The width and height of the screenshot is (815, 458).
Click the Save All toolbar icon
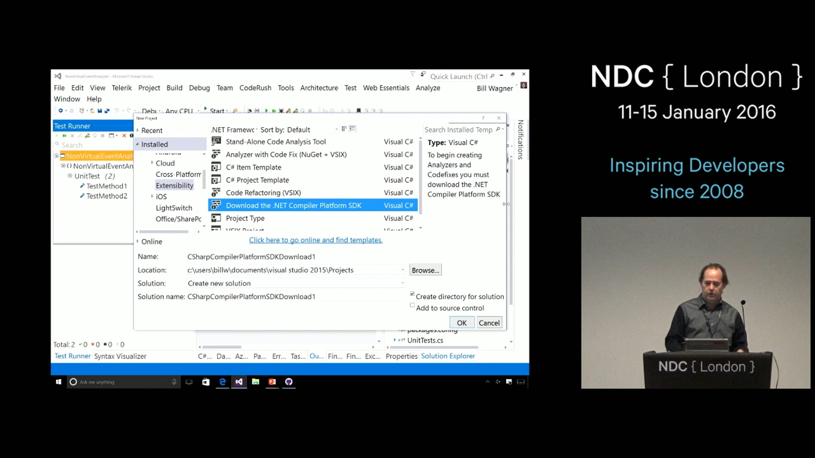[107, 111]
